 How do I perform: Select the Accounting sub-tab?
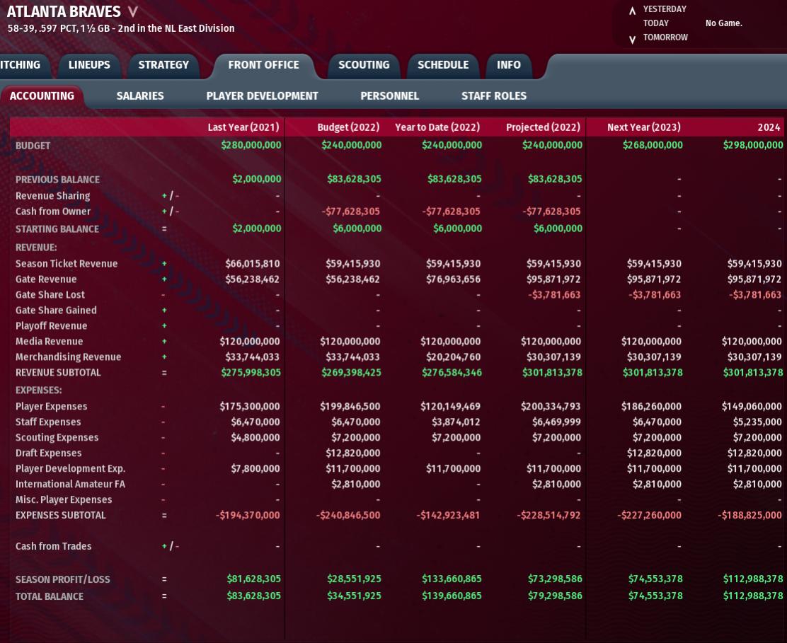[42, 95]
